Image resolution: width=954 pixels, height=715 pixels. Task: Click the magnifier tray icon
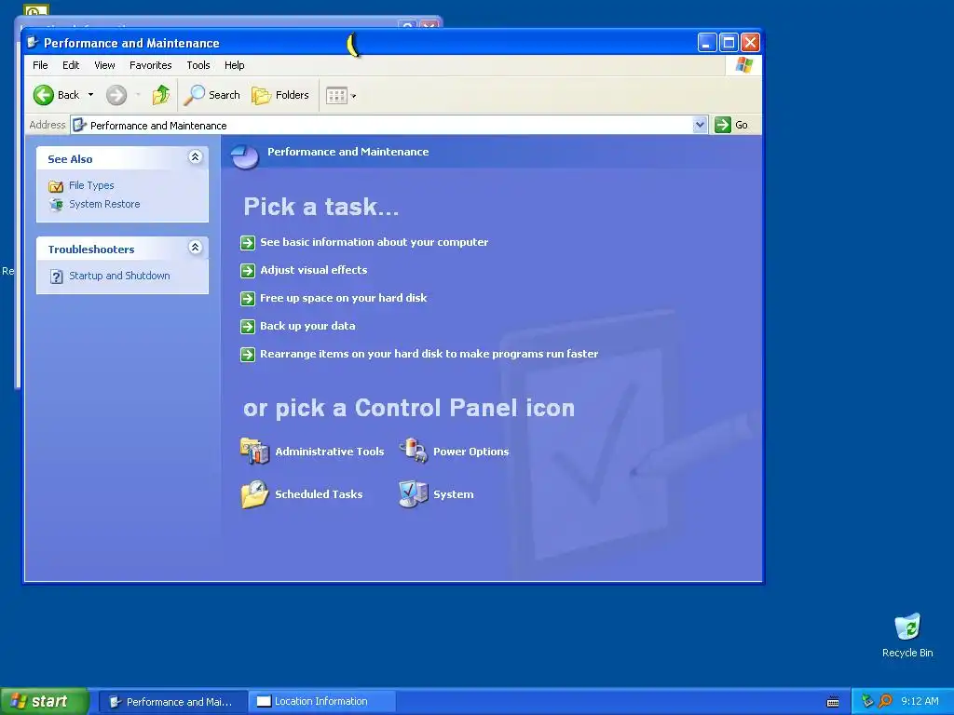pyautogui.click(x=885, y=702)
